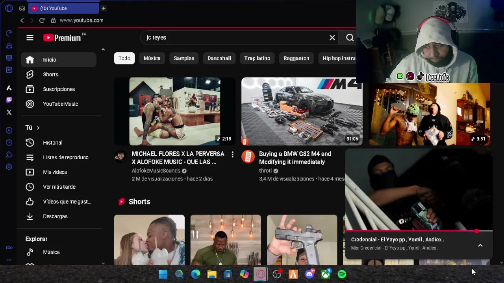The width and height of the screenshot is (504, 283).
Task: Open Mis vídeos in sidebar
Action: click(59, 172)
